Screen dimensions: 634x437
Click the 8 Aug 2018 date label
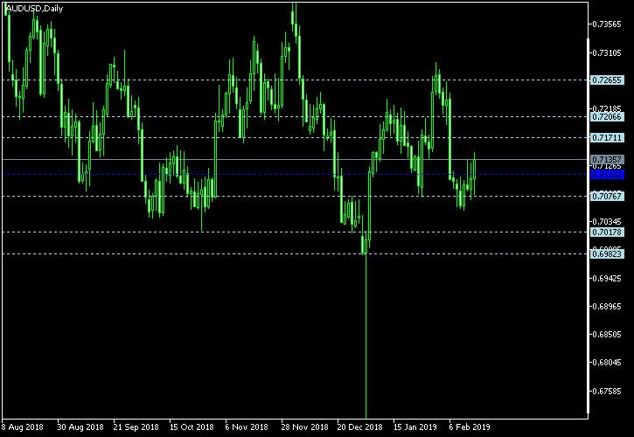click(x=22, y=427)
